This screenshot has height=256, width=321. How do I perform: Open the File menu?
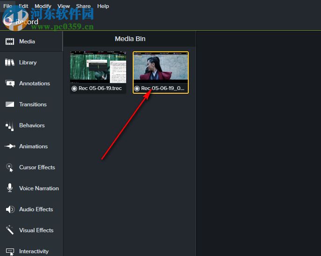[7, 6]
